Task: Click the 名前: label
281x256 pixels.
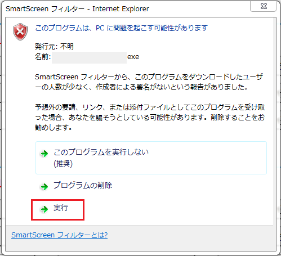Action: tap(43, 57)
